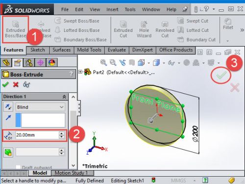Image resolution: width=245 pixels, height=184 pixels.
Task: Switch to the Office Products tab
Action: [x=176, y=50]
